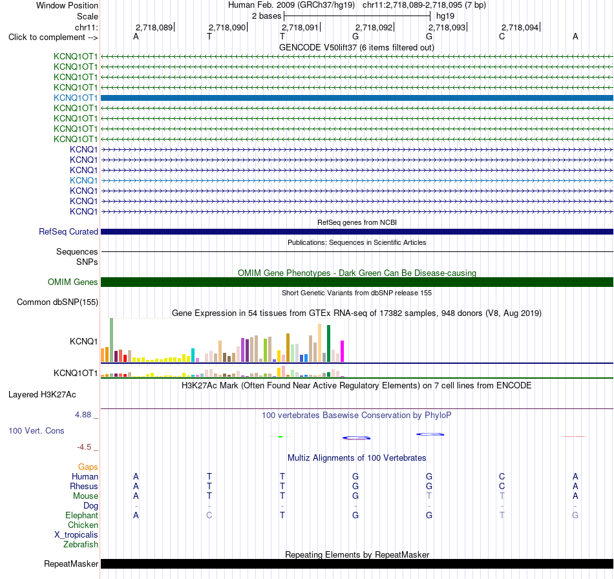Click the magenta bar ending the KCNQ1 chart

pyautogui.click(x=342, y=351)
